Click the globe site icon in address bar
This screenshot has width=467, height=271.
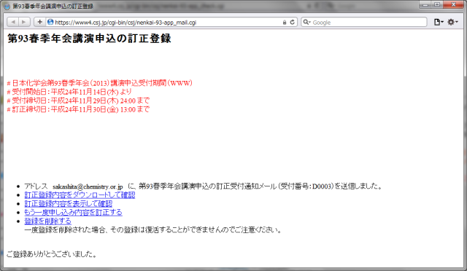50,22
